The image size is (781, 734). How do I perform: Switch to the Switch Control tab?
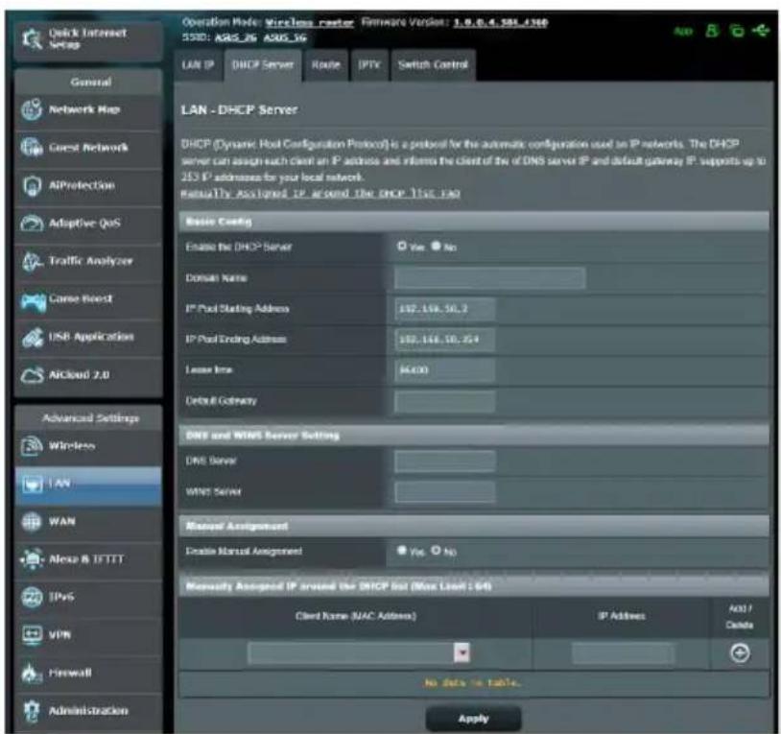click(x=433, y=64)
